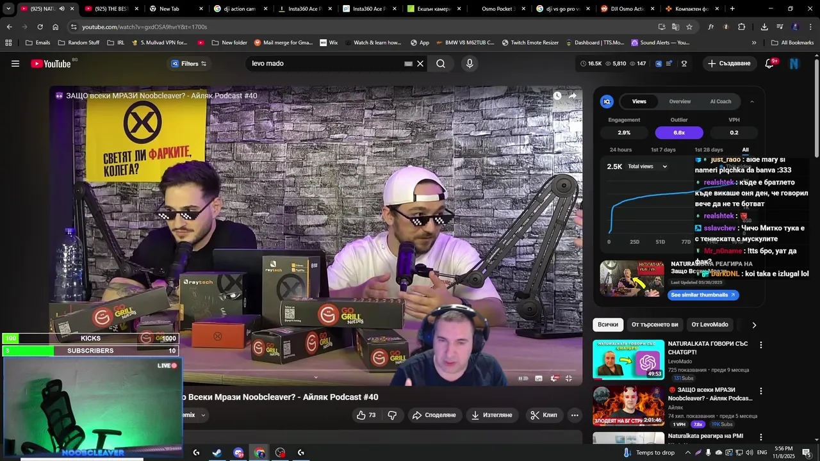Click the Споделяне share button
Image resolution: width=820 pixels, height=461 pixels.
click(434, 415)
